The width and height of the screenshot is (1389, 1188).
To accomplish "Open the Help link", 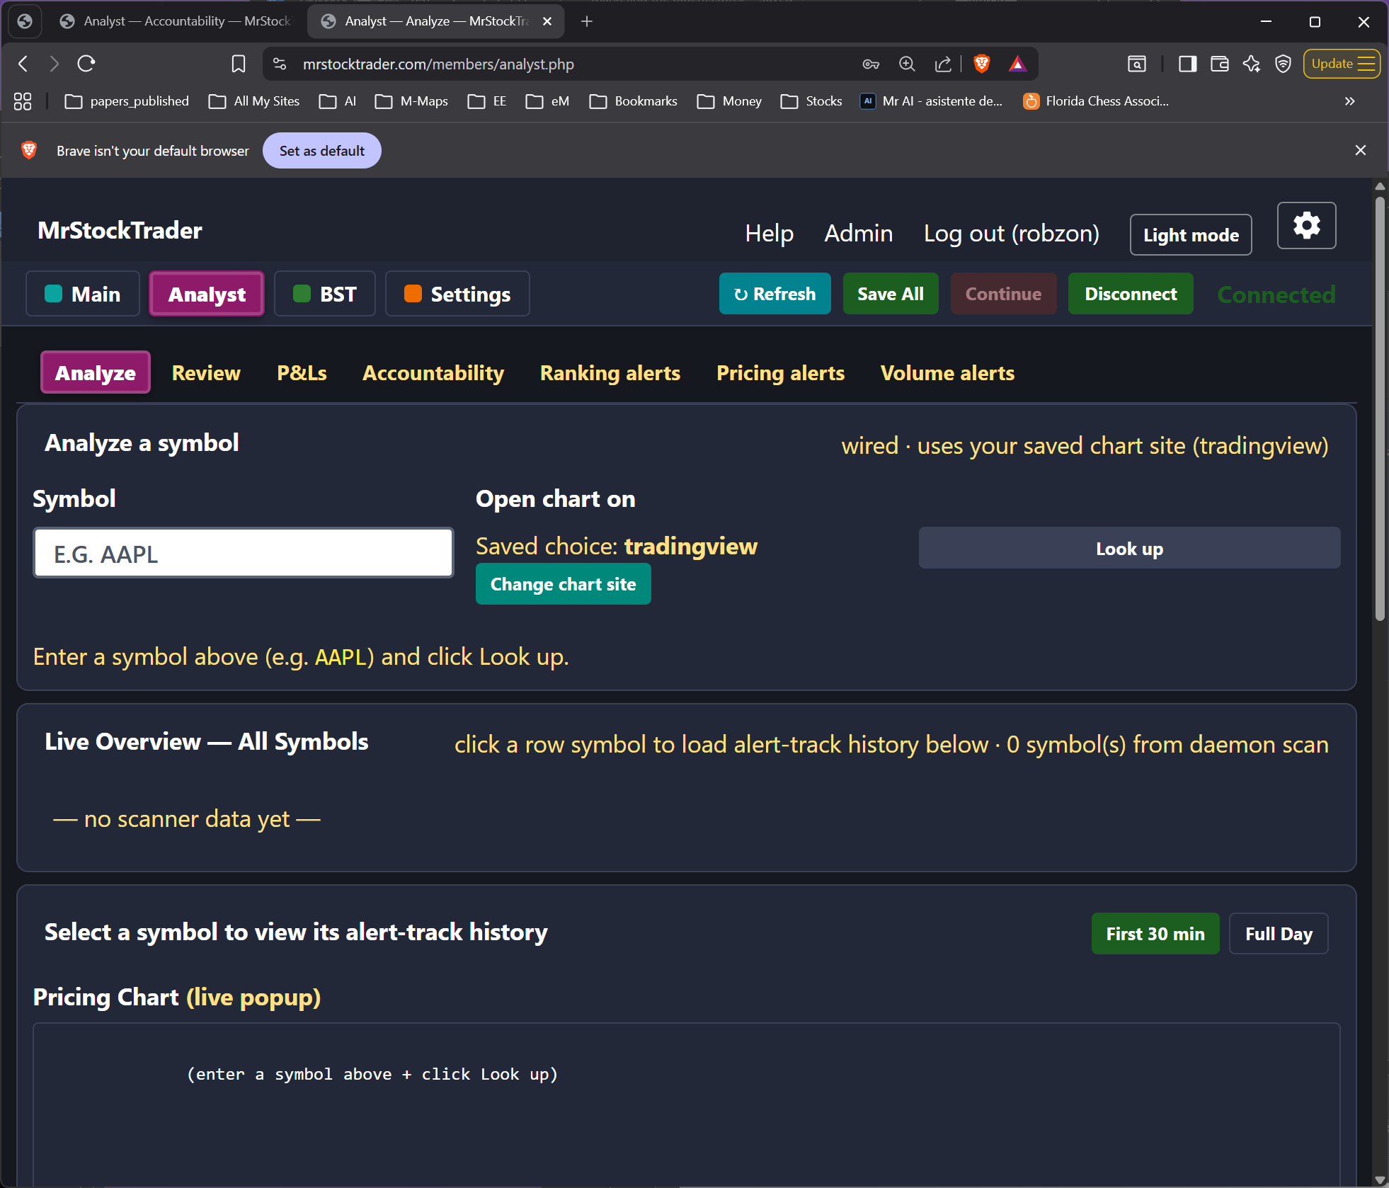I will point(769,233).
